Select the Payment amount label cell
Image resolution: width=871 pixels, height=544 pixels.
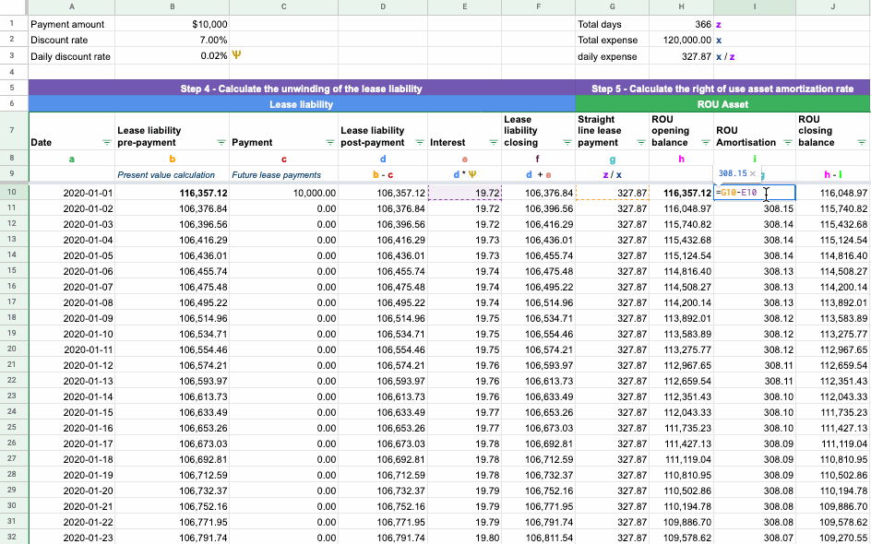click(x=72, y=24)
